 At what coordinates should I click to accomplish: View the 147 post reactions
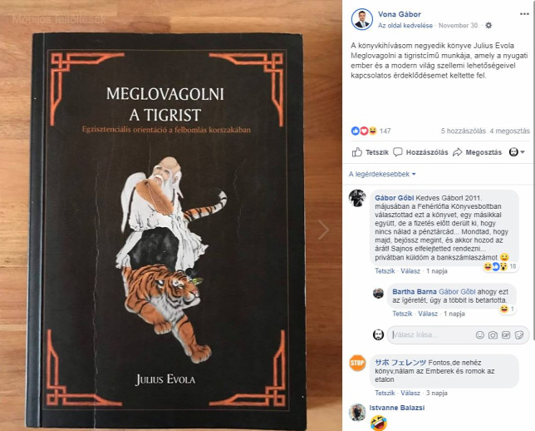371,131
